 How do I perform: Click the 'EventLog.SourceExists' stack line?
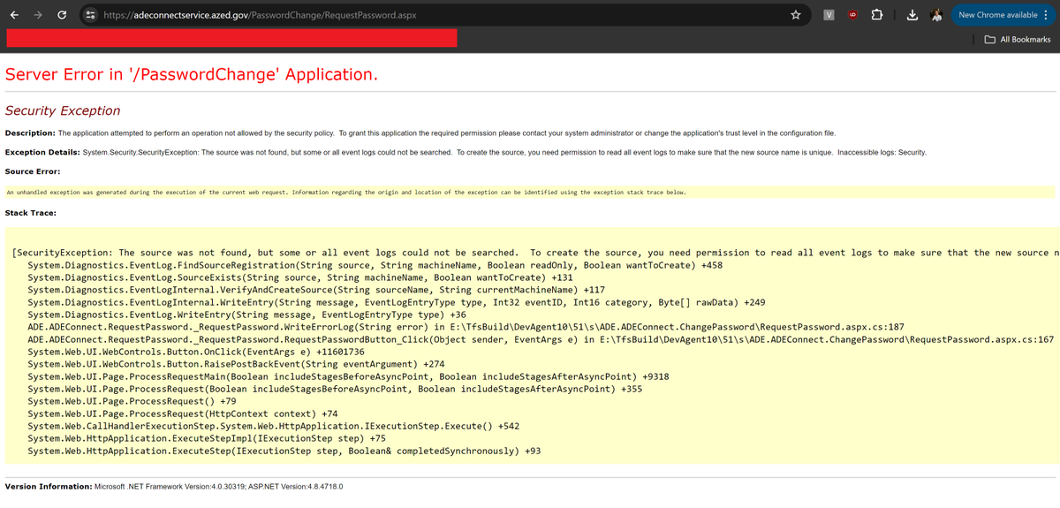pyautogui.click(x=300, y=277)
